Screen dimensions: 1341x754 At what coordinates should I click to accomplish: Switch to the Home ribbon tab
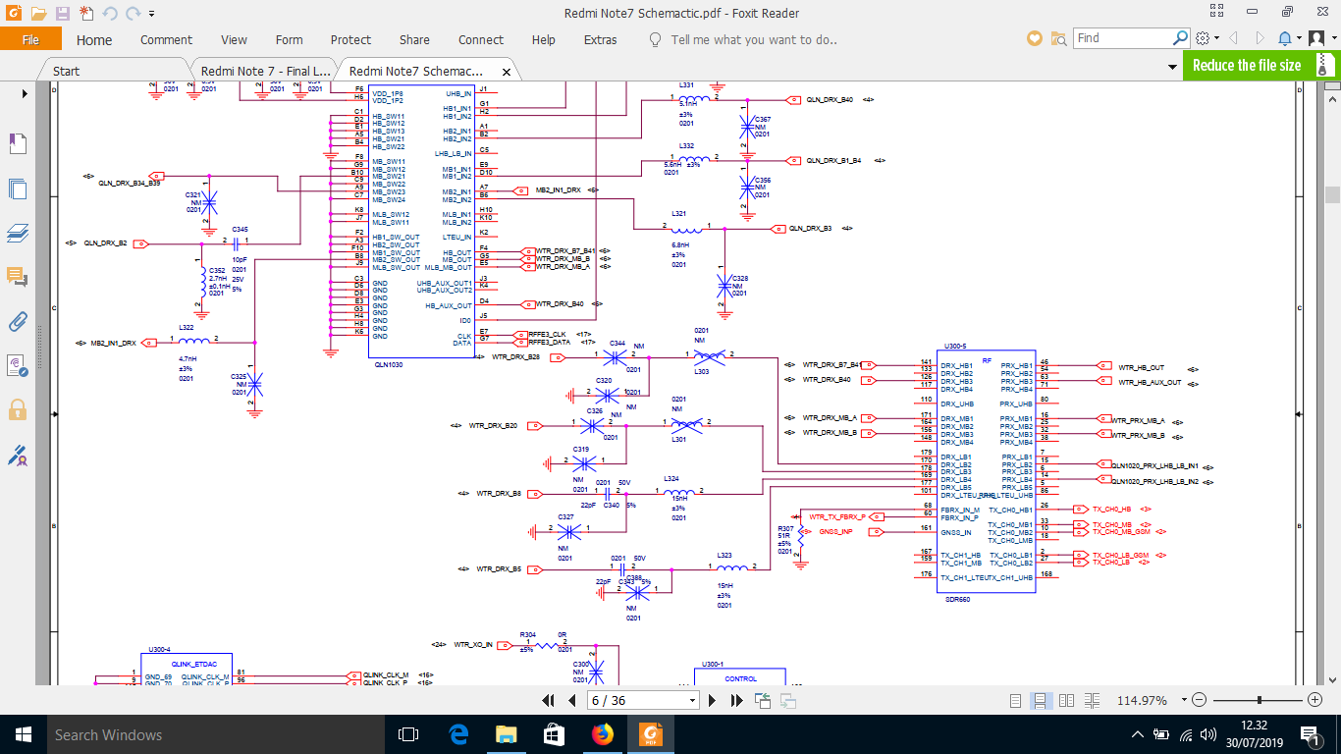(x=94, y=40)
